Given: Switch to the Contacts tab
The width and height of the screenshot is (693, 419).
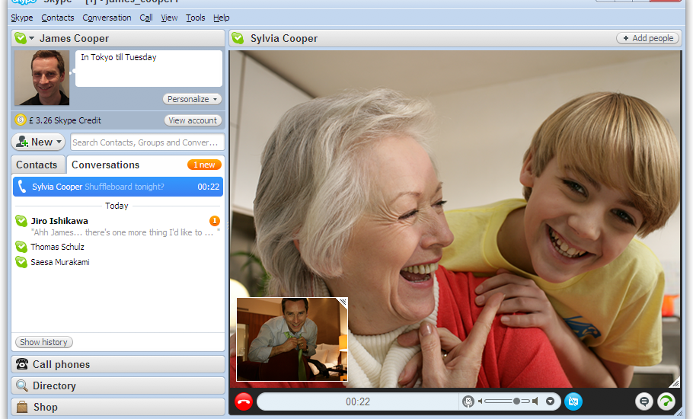Looking at the screenshot, I should [37, 165].
